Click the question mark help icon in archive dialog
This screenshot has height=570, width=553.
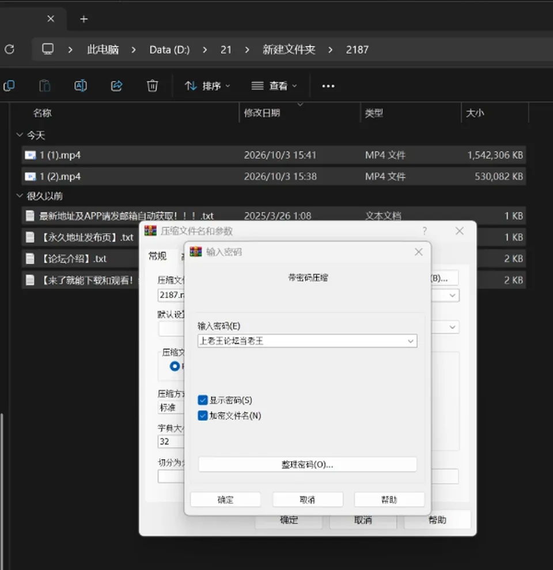click(x=425, y=231)
